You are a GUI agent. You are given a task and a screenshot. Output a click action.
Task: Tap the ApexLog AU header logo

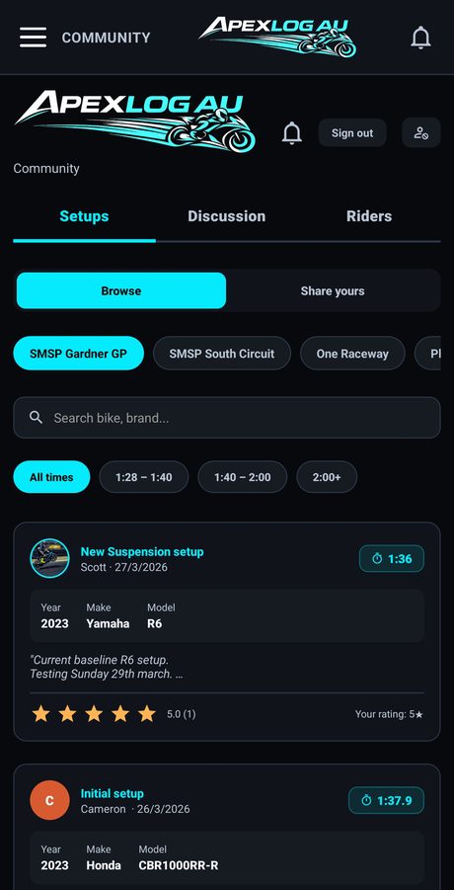pos(277,37)
